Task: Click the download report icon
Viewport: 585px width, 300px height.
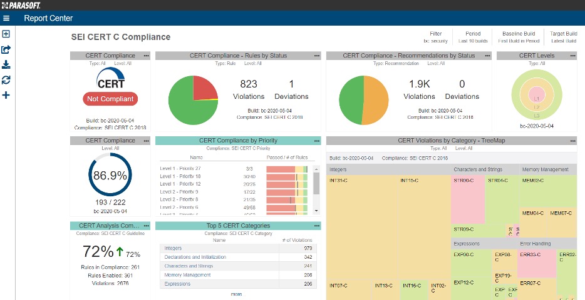Action: click(6, 64)
